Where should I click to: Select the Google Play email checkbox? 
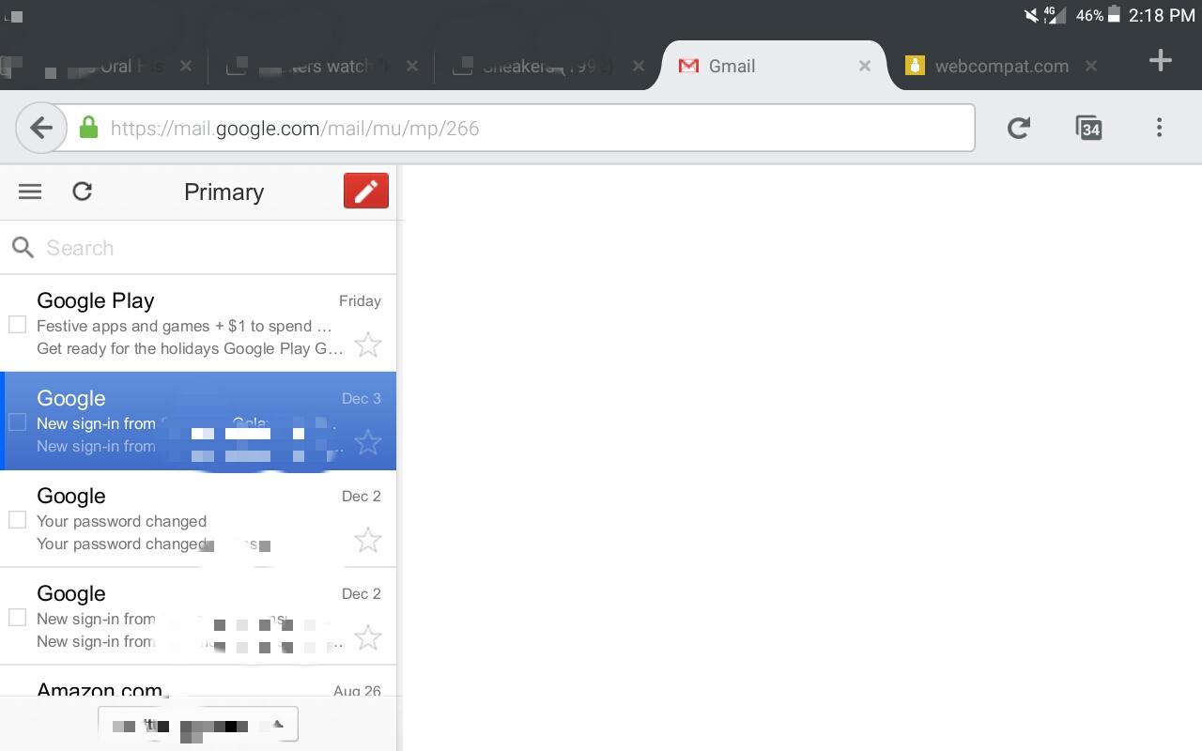(x=17, y=325)
